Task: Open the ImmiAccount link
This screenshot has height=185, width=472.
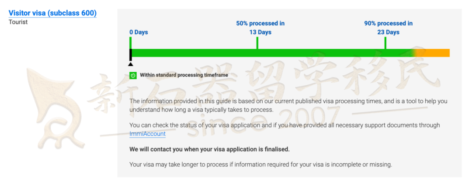Action: click(x=148, y=134)
